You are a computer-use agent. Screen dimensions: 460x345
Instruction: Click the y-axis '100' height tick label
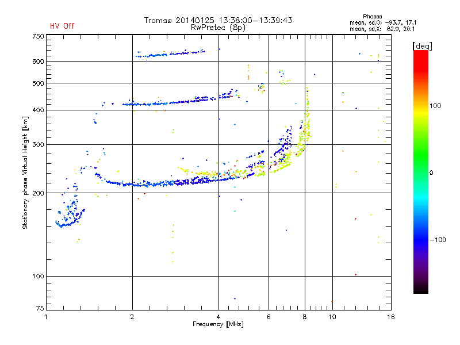click(x=38, y=277)
